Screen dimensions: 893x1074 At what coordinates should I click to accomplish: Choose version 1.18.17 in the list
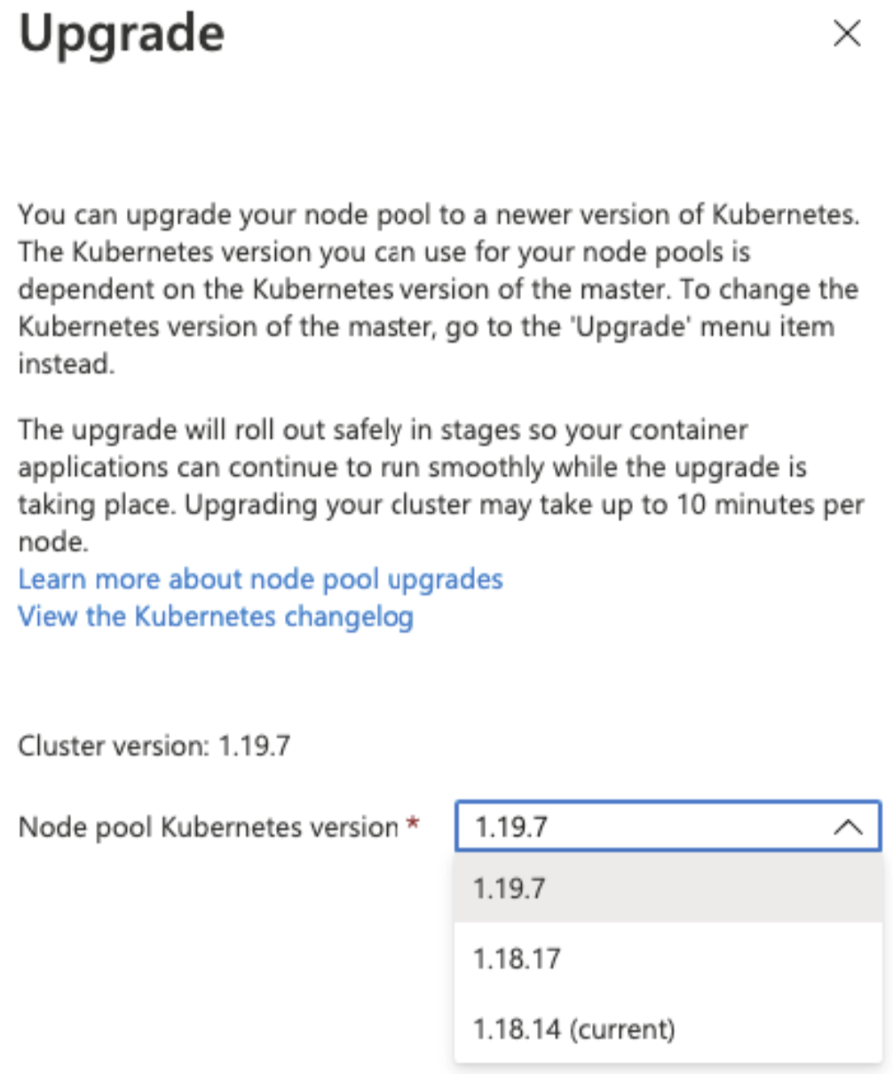click(517, 959)
